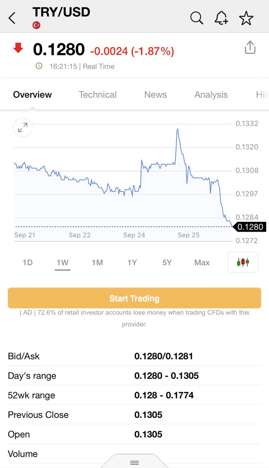Add TRY/USD to favorites star
This screenshot has height=468, width=269.
pyautogui.click(x=246, y=18)
